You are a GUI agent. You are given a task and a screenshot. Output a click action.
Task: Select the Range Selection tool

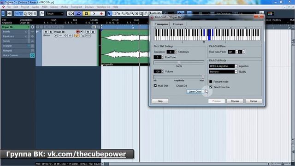(114, 13)
